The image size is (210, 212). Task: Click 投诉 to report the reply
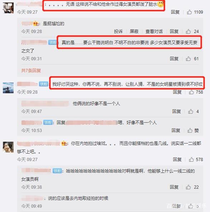[118, 31]
